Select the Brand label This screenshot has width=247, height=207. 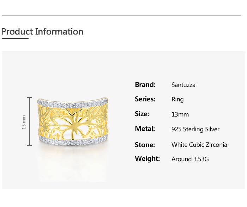(145, 84)
